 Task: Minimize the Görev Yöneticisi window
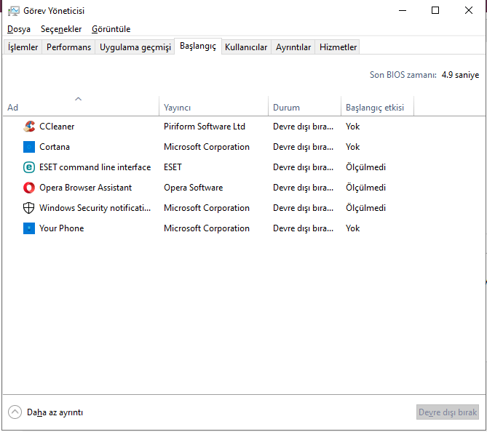[x=403, y=11]
